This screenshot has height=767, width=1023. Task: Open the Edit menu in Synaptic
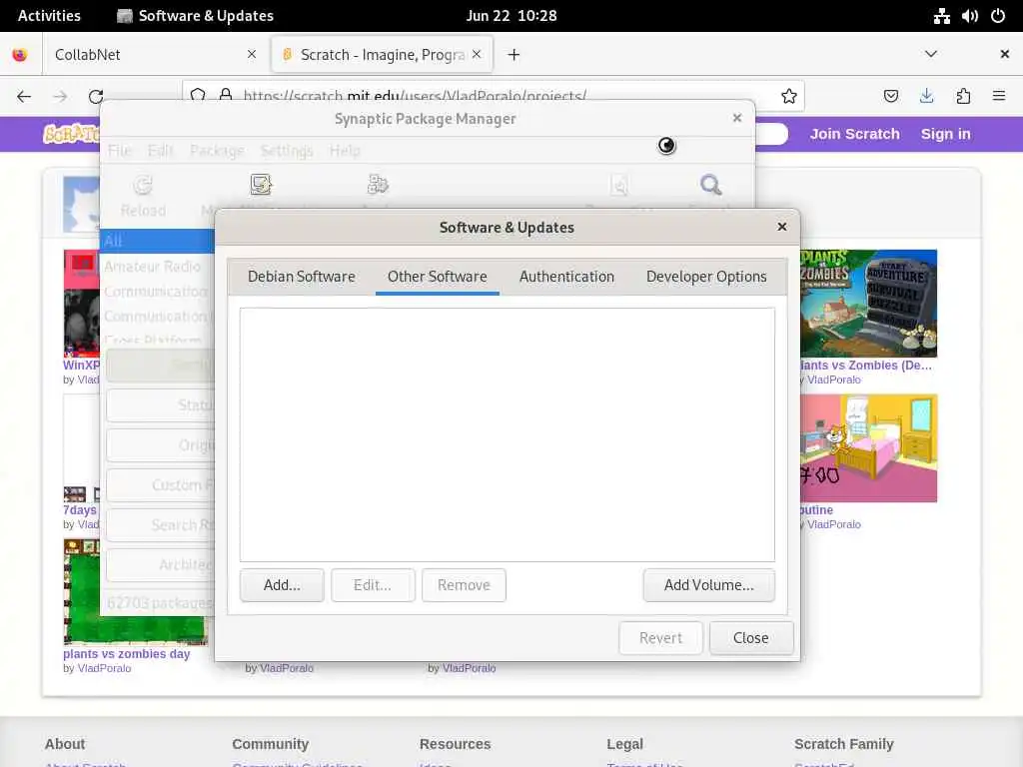[x=161, y=151]
